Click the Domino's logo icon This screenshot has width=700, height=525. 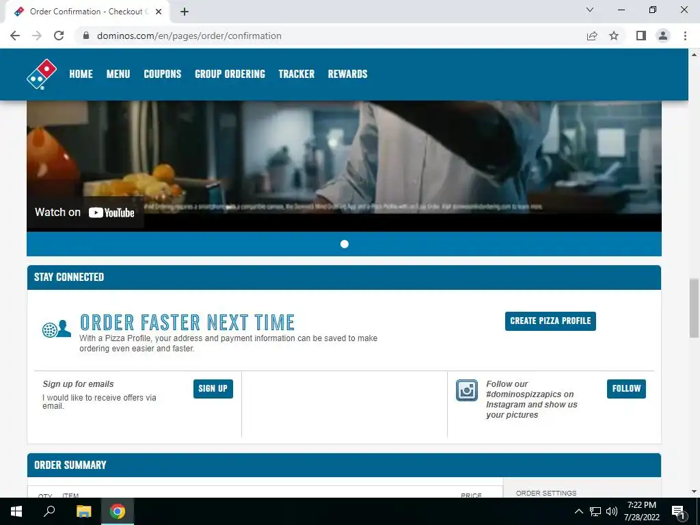[x=42, y=74]
